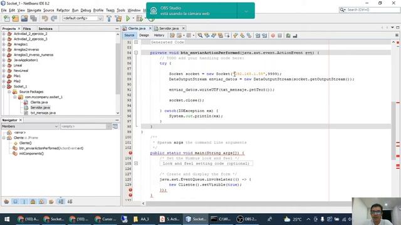Close the Navigator panel
Image resolution: width=401 pixels, height=225 pixels.
point(21,120)
